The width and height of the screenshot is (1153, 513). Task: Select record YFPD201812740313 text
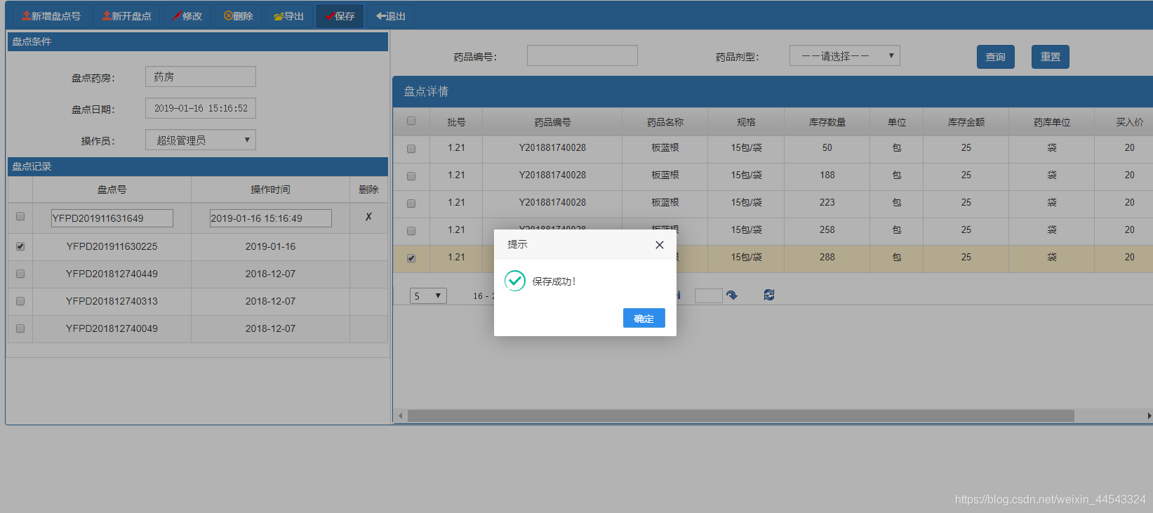[112, 301]
